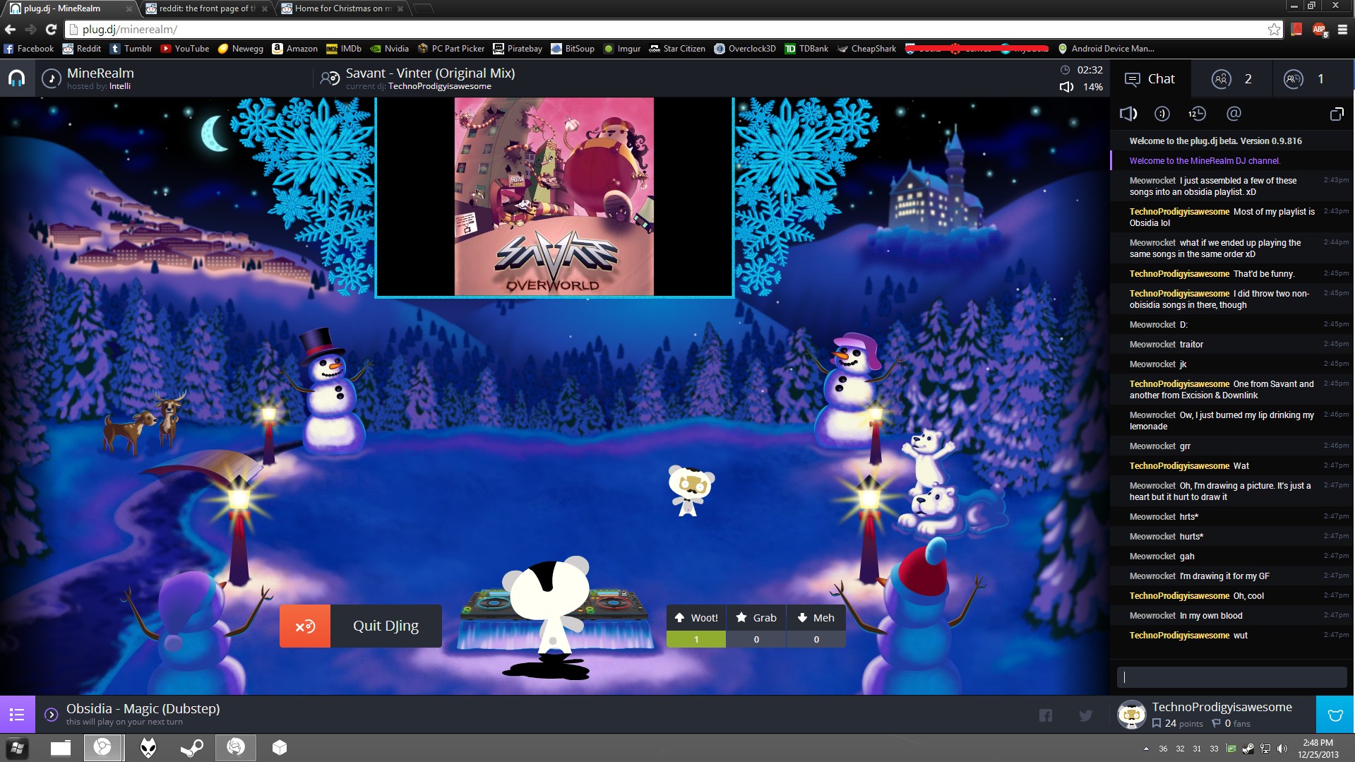Open the Chat tab
Image resolution: width=1355 pixels, height=762 pixels.
(1150, 79)
